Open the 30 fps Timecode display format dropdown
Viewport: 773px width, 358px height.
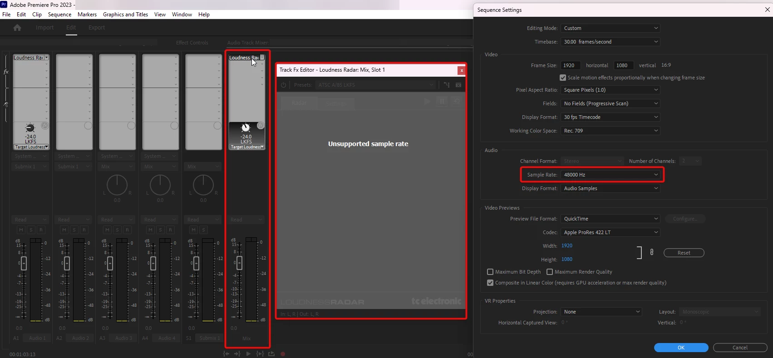(x=610, y=117)
